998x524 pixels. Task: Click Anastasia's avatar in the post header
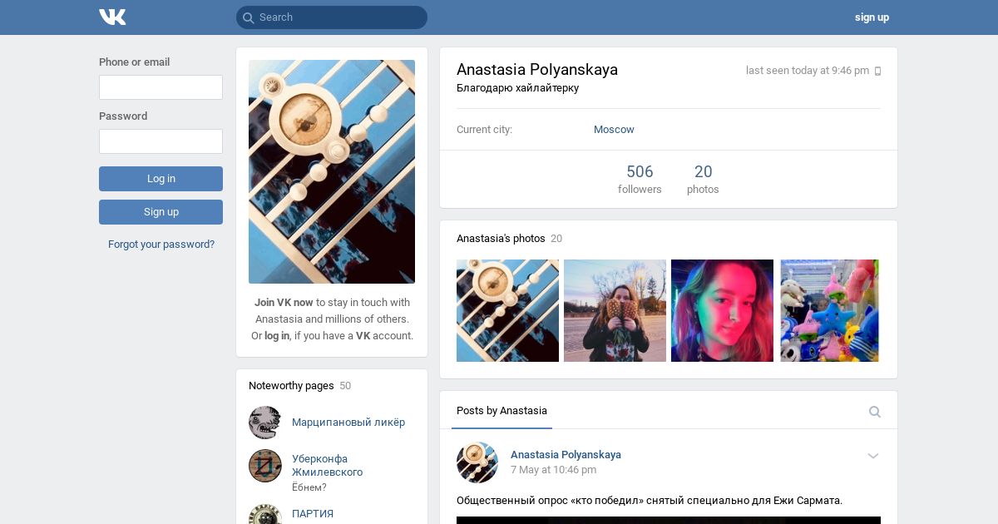477,462
